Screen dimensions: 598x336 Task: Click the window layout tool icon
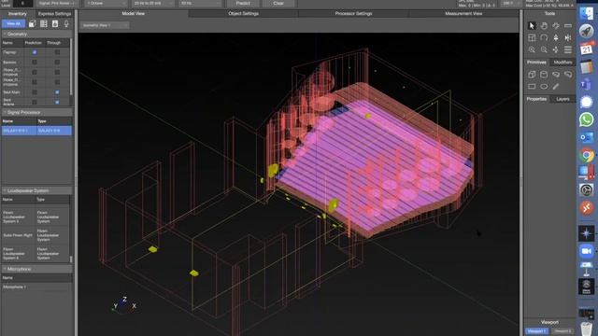click(532, 37)
